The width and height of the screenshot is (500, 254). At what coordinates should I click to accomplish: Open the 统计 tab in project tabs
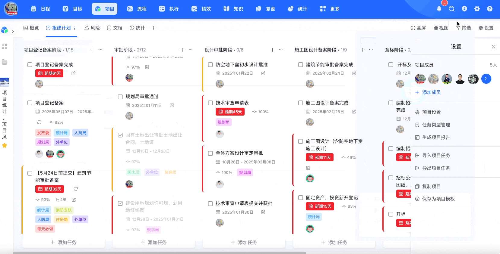coord(137,28)
